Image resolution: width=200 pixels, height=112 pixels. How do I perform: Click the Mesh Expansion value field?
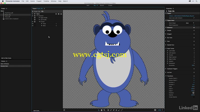click(194, 25)
